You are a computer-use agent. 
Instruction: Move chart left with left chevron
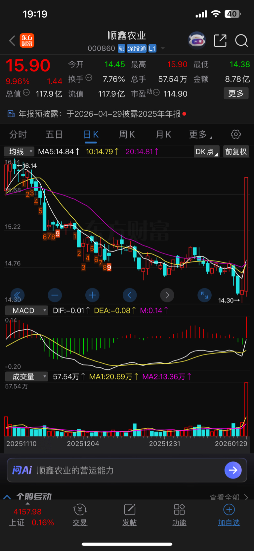coord(130,295)
